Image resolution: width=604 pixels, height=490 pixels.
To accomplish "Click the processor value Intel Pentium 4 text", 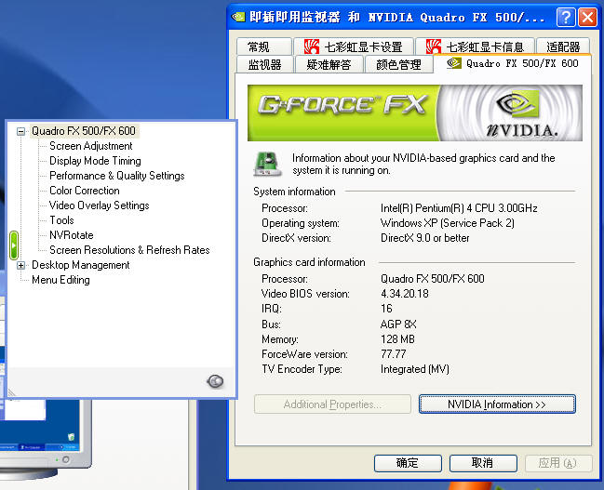I will tap(459, 208).
